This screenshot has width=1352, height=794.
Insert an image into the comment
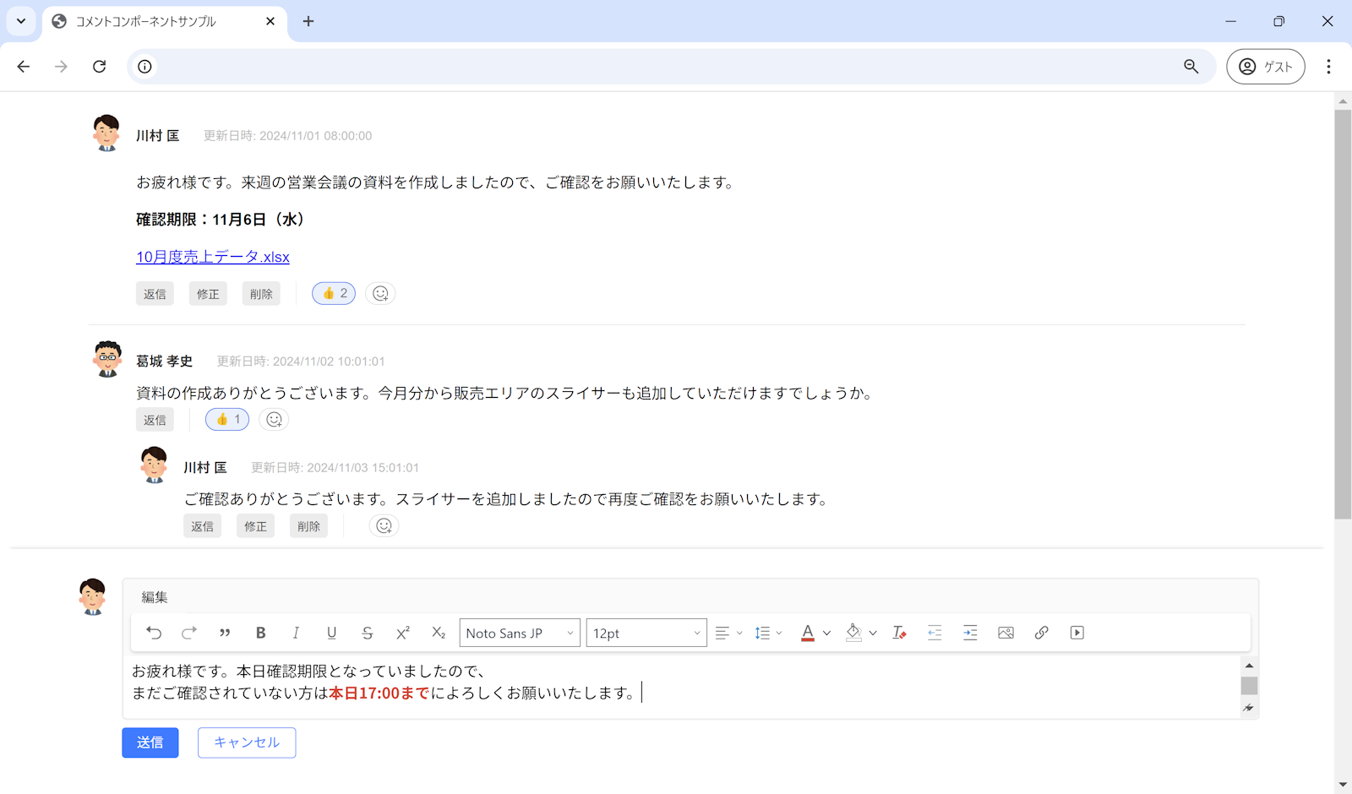pyautogui.click(x=1006, y=632)
